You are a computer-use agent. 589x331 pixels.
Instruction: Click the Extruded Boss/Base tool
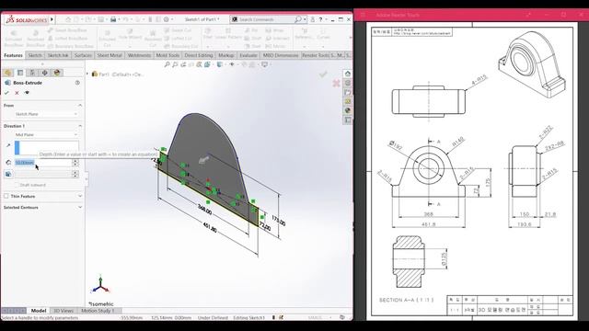point(13,39)
